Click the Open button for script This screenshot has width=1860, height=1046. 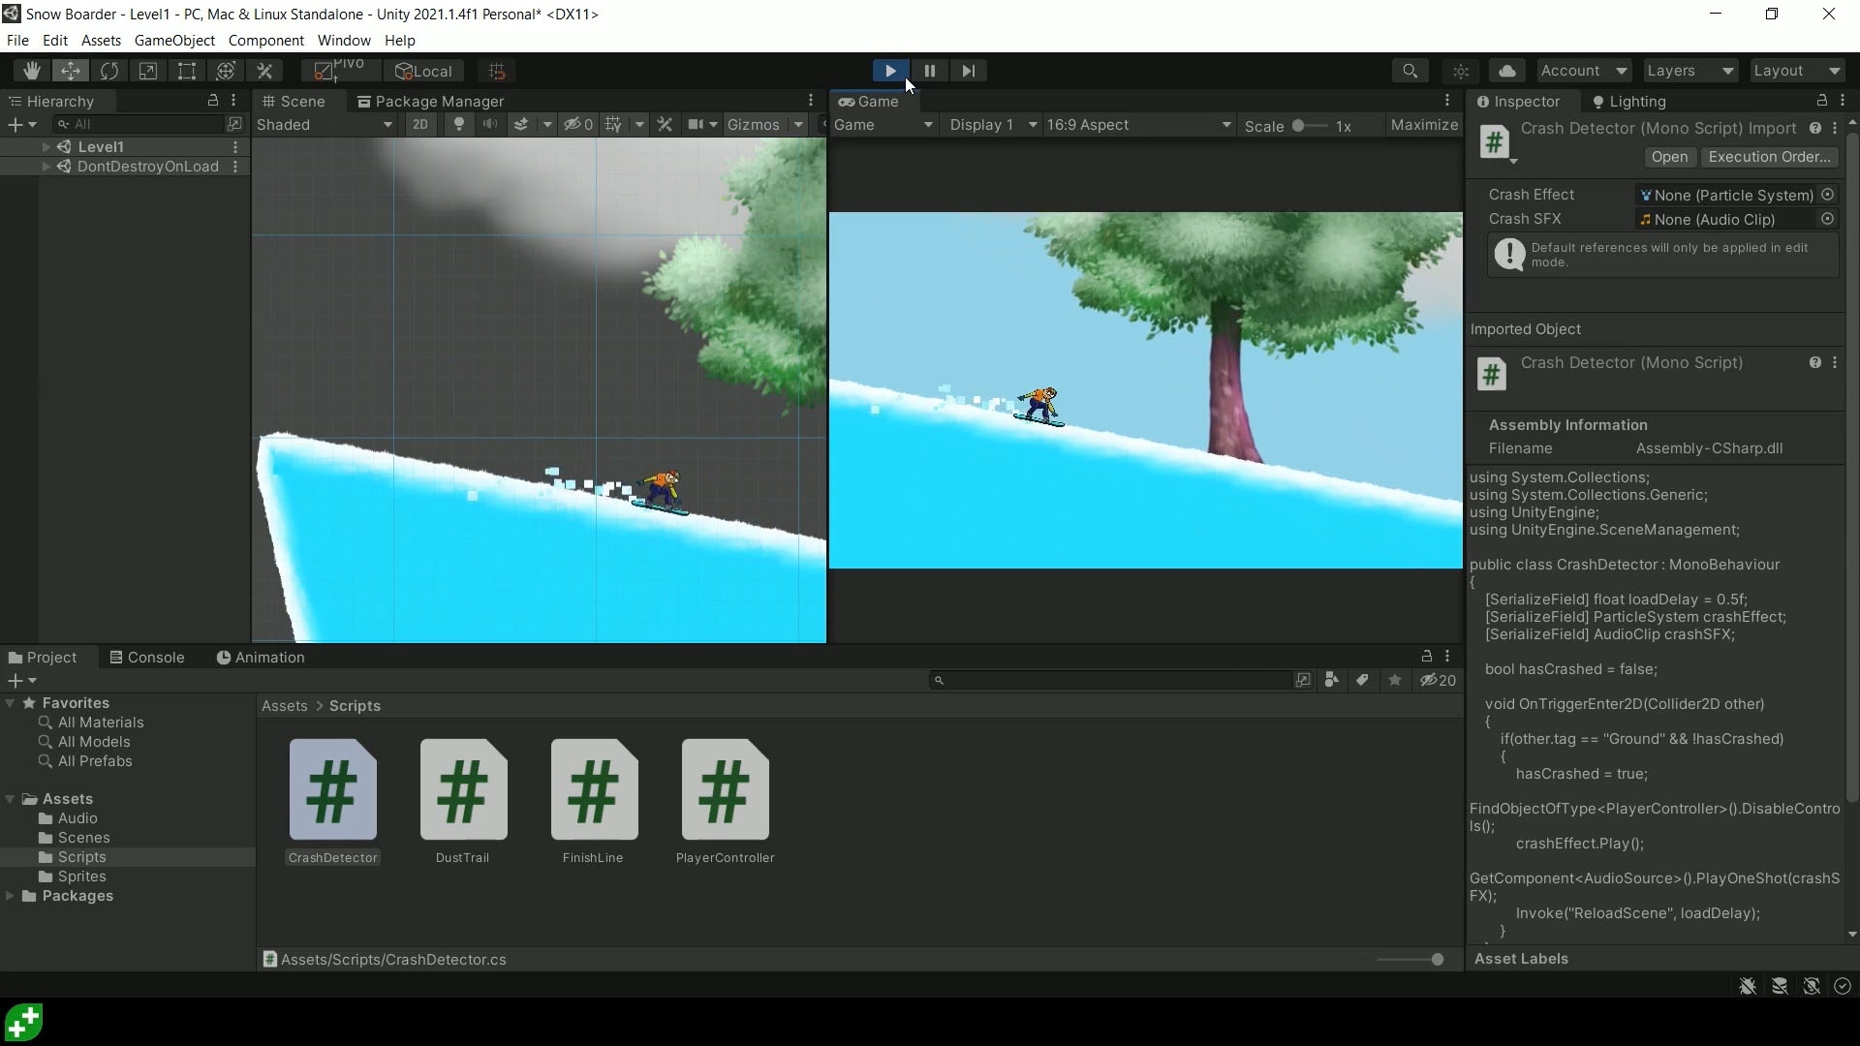1668,156
